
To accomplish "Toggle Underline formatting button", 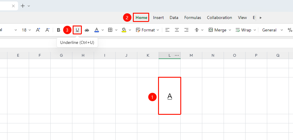I will pos(77,30).
